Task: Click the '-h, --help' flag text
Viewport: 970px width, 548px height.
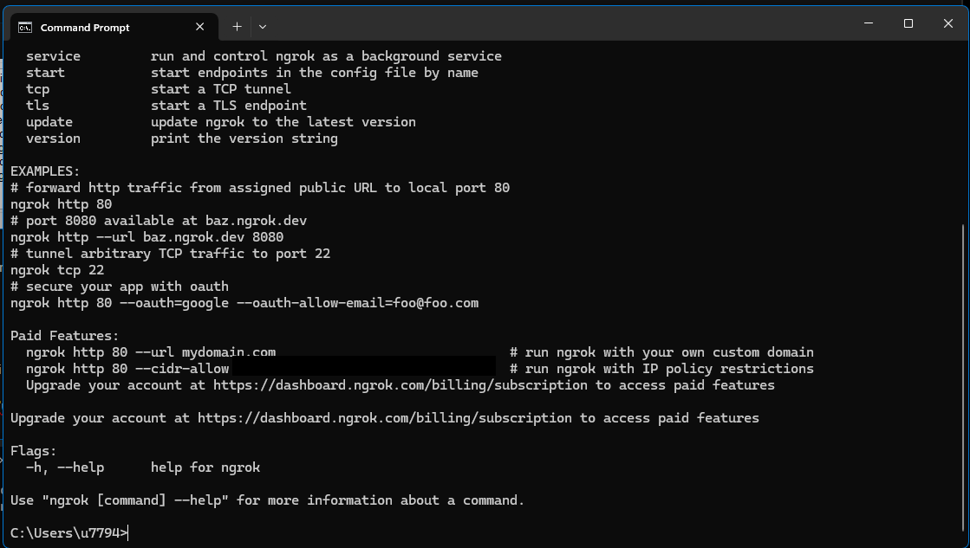Action: [65, 467]
